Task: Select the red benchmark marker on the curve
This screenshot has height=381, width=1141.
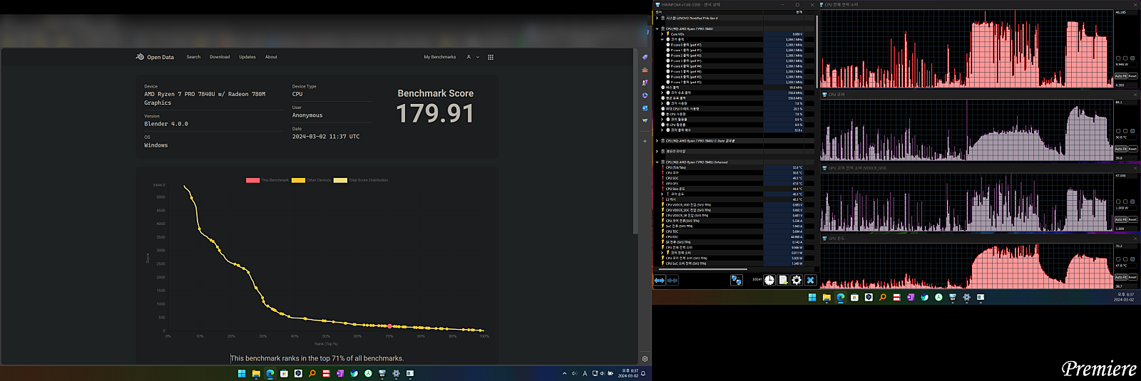Action: (389, 326)
